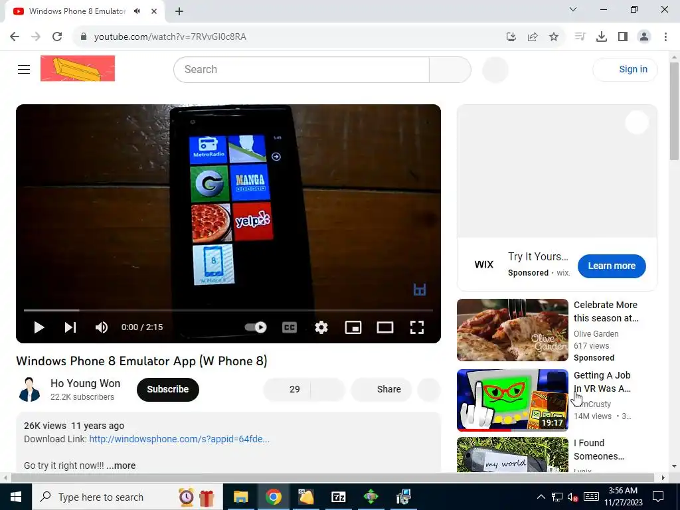Image resolution: width=680 pixels, height=510 pixels.
Task: Focus the YouTube Search field
Action: [x=301, y=69]
